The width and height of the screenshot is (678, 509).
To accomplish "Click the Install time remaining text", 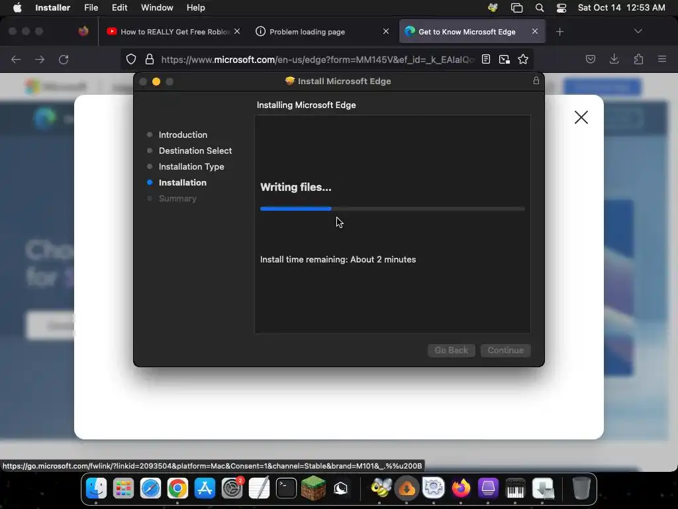I will coord(338,259).
